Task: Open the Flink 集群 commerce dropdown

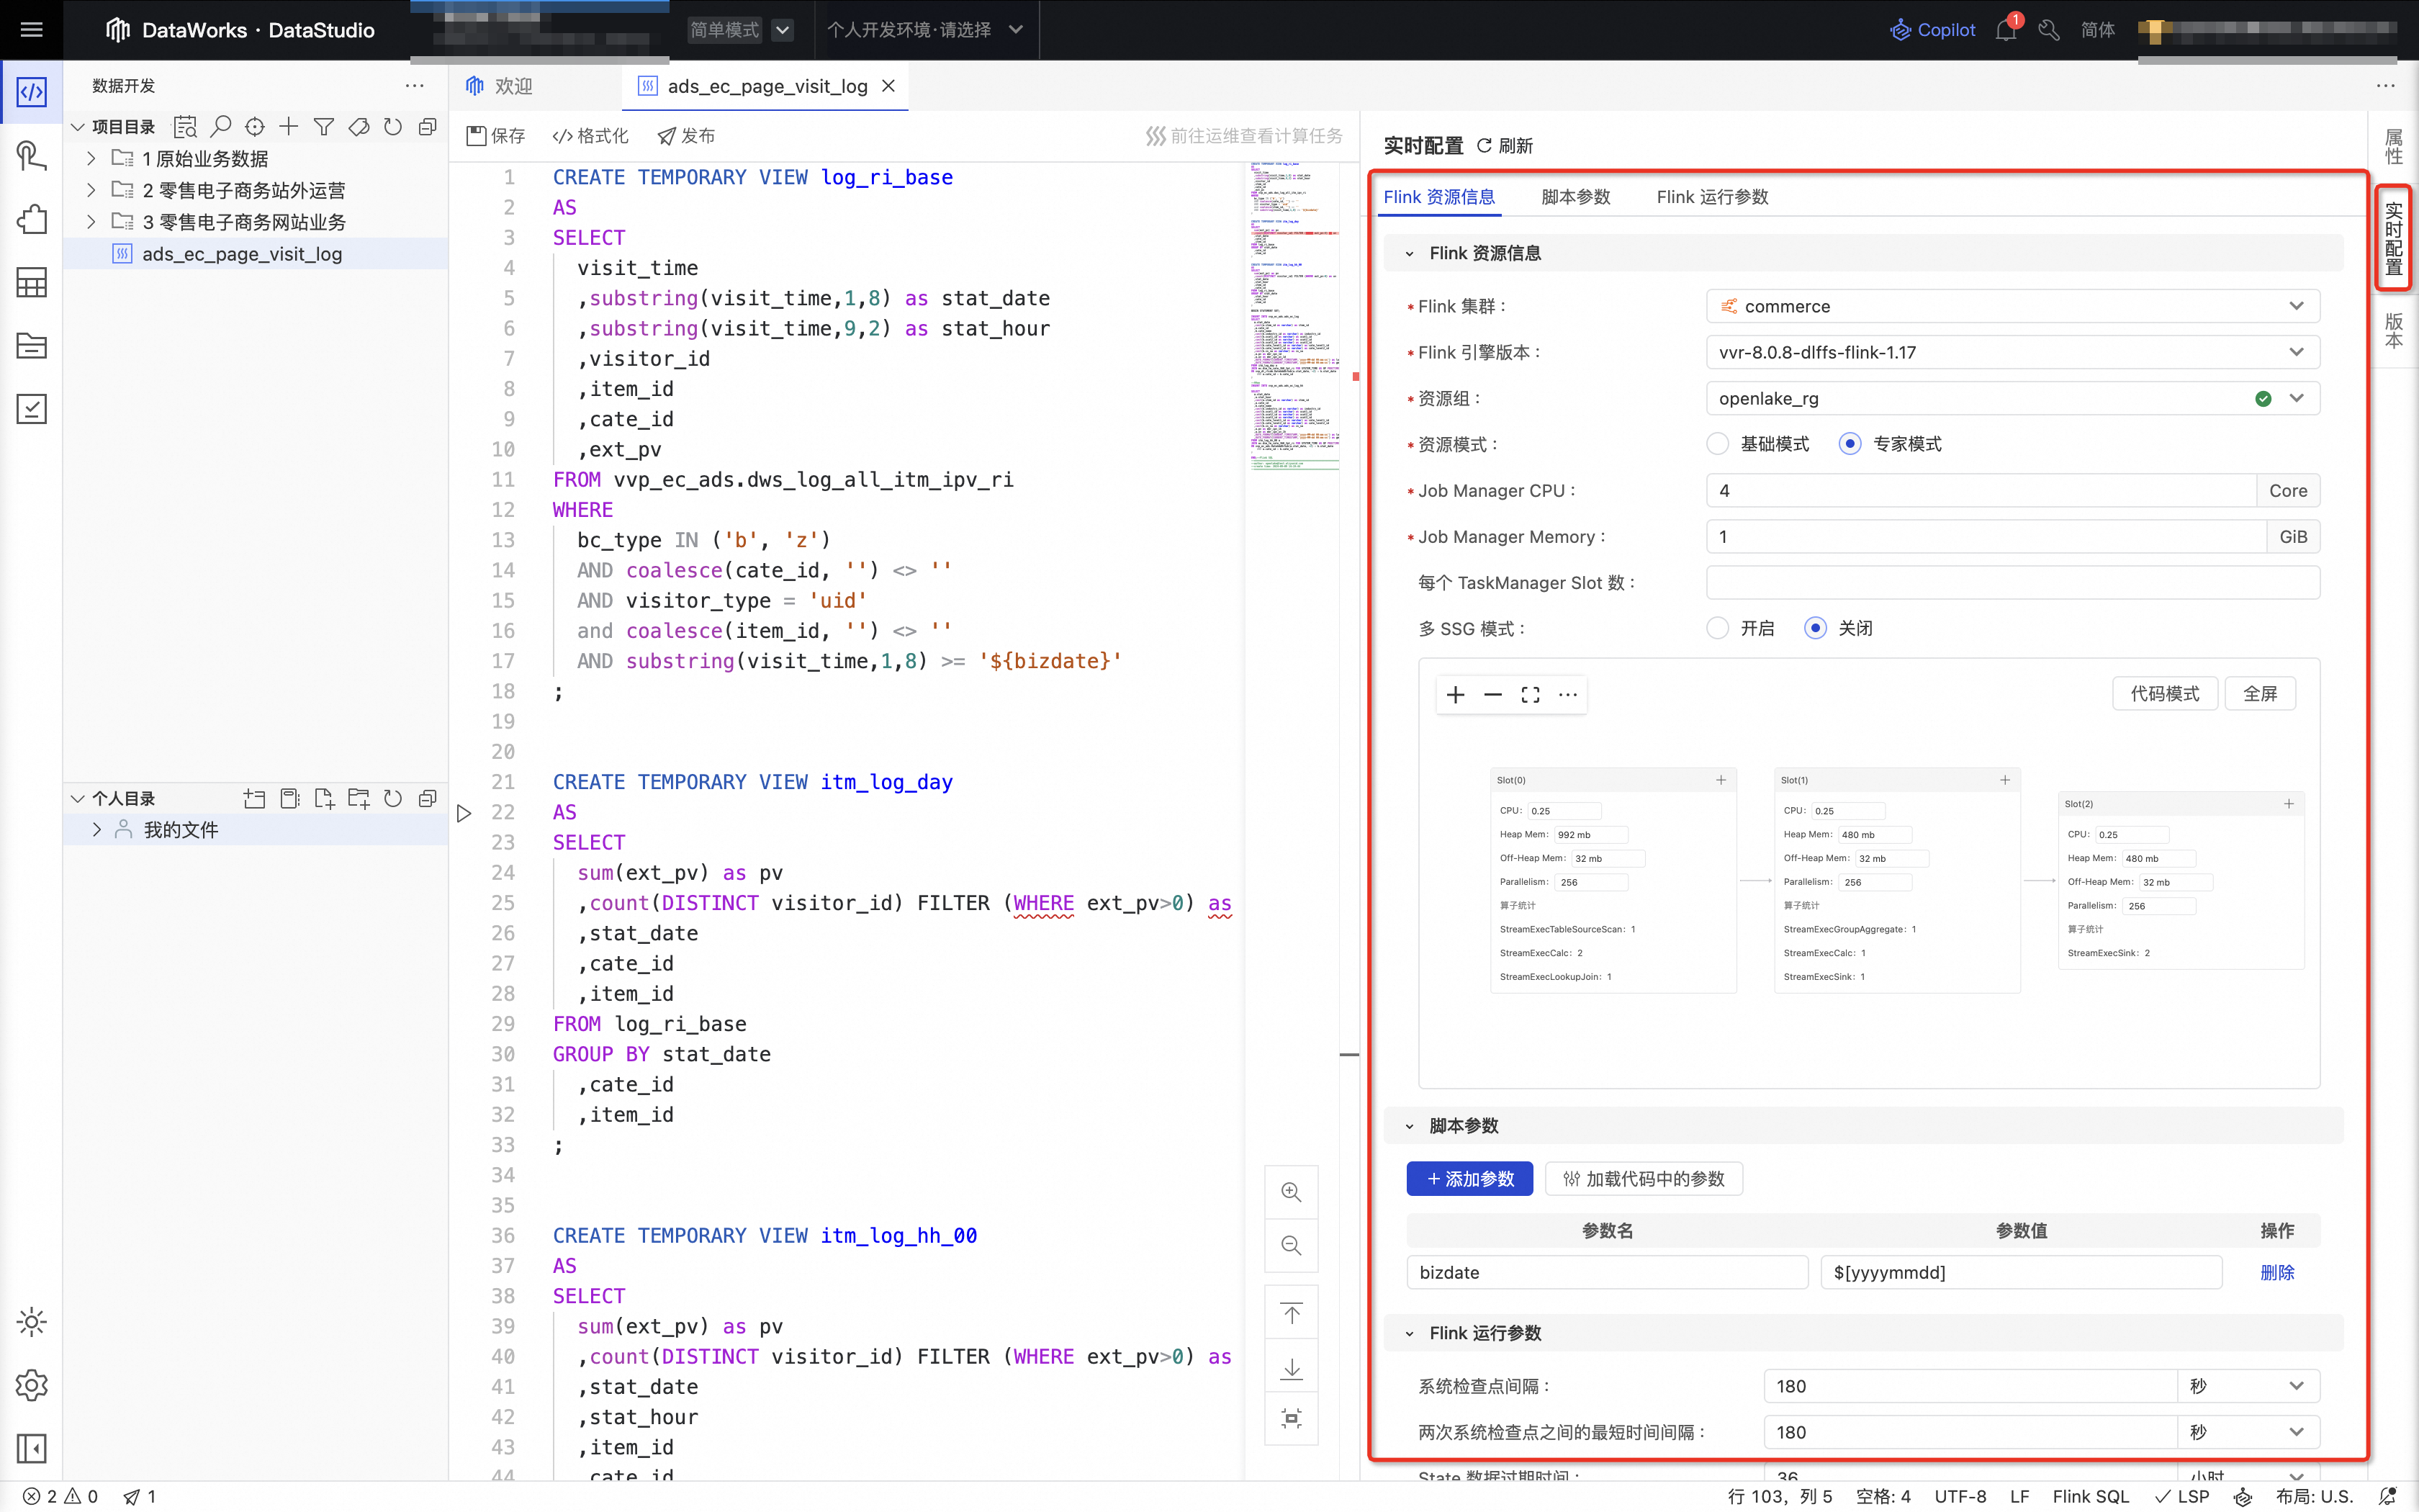Action: click(x=2012, y=306)
